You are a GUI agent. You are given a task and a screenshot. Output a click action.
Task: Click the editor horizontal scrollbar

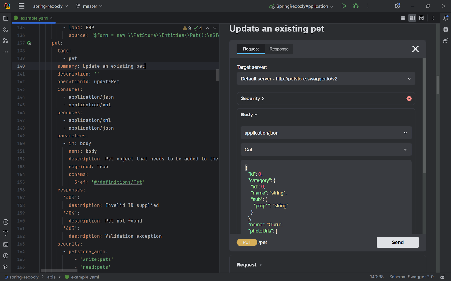pyautogui.click(x=59, y=271)
